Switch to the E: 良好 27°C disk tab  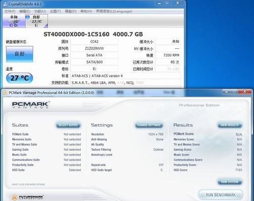pyautogui.click(x=37, y=21)
